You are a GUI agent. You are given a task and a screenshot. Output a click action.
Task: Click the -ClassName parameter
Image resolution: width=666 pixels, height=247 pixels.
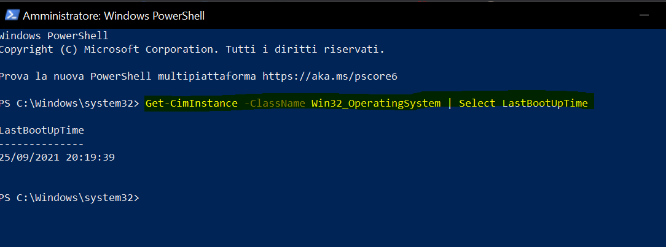coord(274,104)
